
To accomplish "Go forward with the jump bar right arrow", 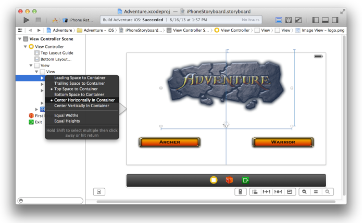I will (39, 30).
